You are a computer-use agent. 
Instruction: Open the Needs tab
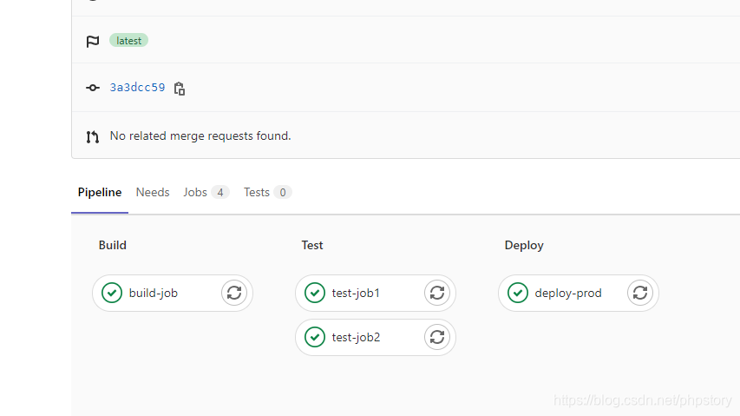[x=153, y=193]
